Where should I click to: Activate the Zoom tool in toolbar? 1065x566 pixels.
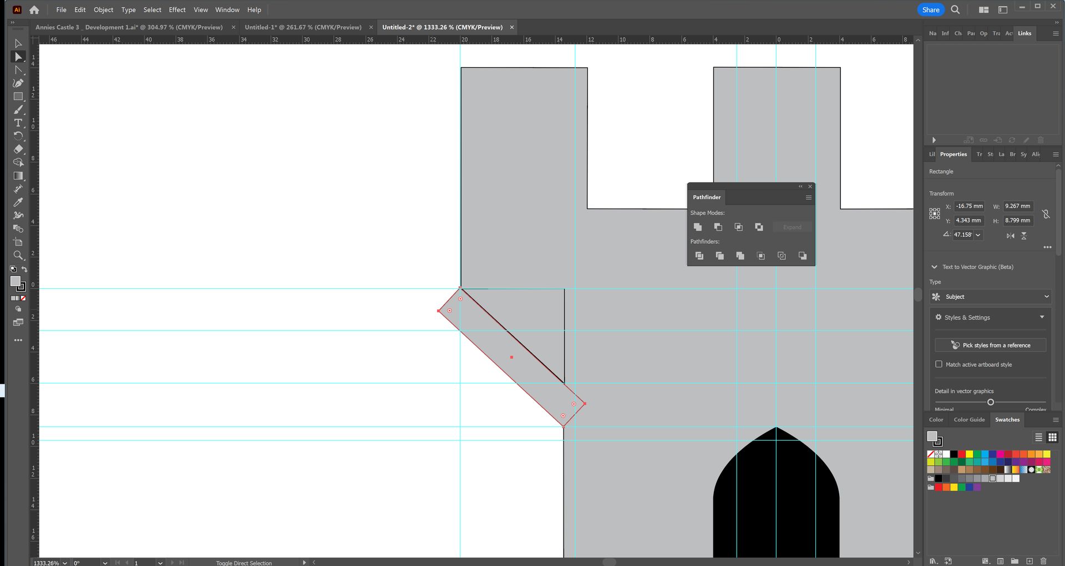point(18,256)
